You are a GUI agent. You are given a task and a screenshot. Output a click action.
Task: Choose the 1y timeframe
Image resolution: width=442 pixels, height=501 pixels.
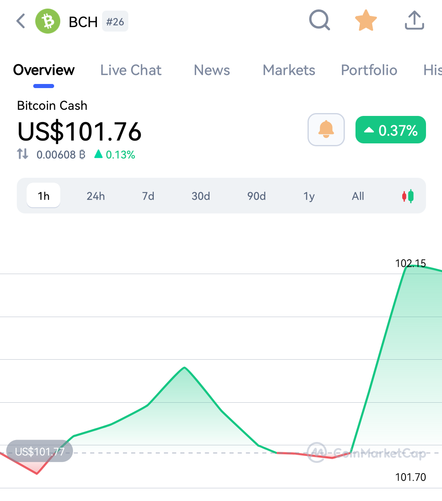[309, 196]
